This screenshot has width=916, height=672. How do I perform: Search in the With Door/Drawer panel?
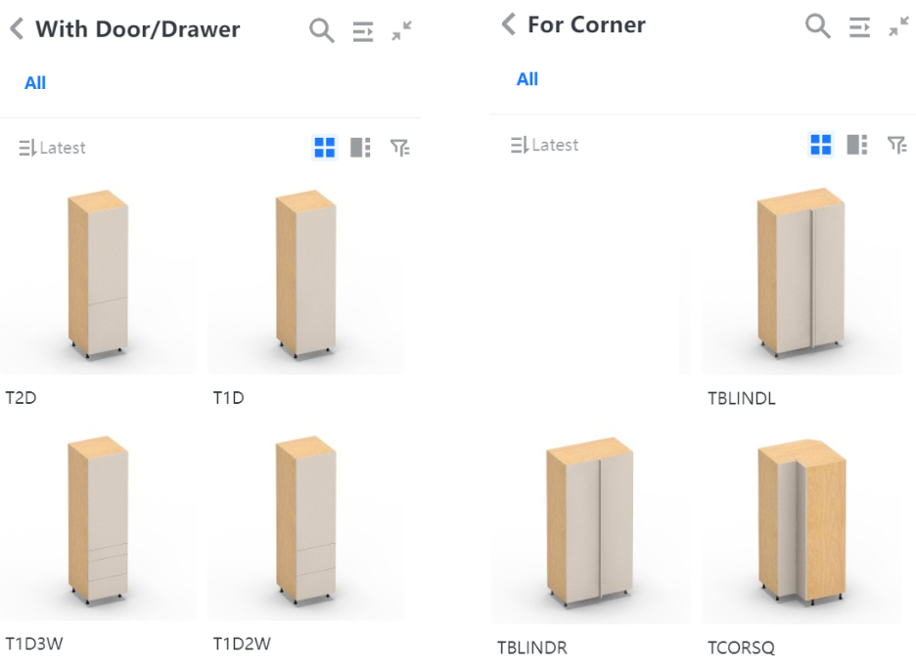[x=322, y=30]
